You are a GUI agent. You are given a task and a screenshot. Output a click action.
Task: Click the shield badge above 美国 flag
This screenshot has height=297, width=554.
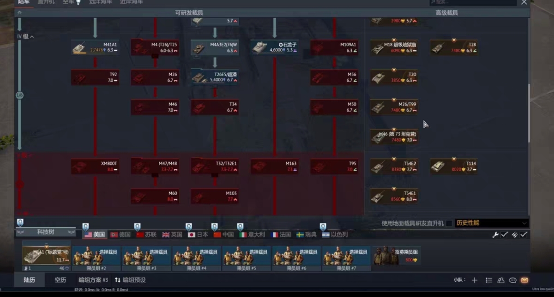tap(85, 226)
